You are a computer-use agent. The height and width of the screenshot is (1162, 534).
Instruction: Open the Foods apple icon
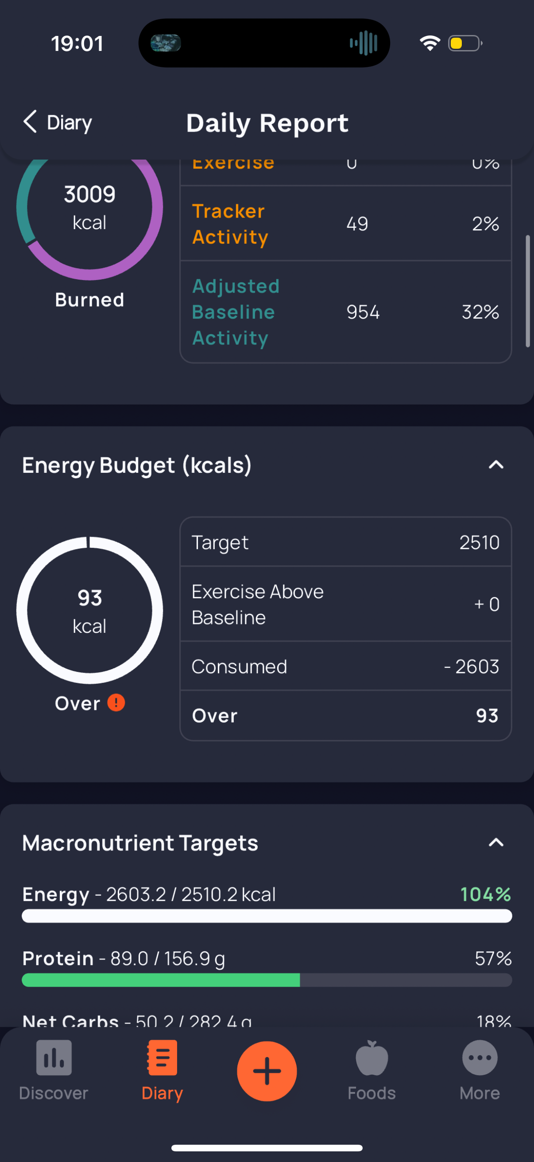coord(372,1057)
